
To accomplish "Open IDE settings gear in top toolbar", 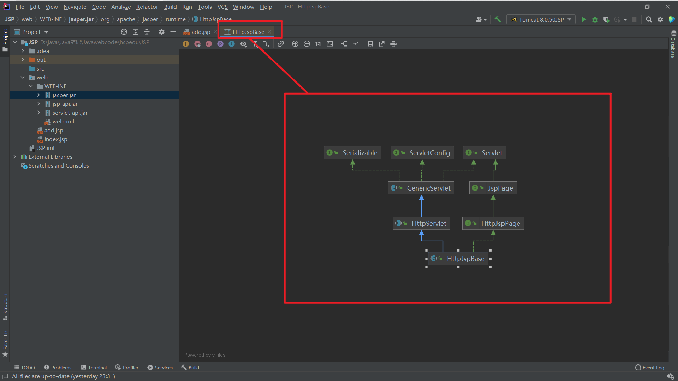I will coord(660,19).
